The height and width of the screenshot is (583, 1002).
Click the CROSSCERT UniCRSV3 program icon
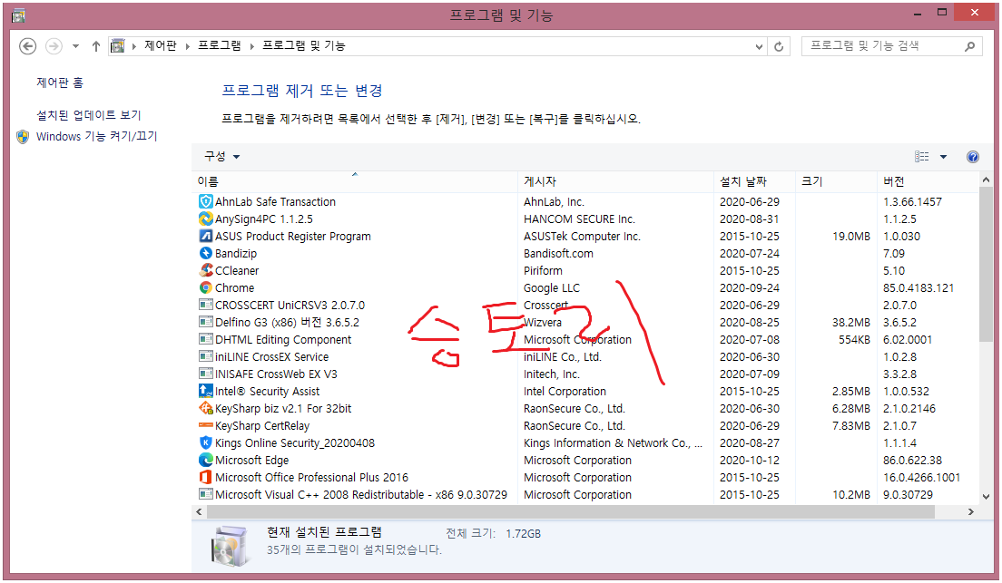(206, 306)
